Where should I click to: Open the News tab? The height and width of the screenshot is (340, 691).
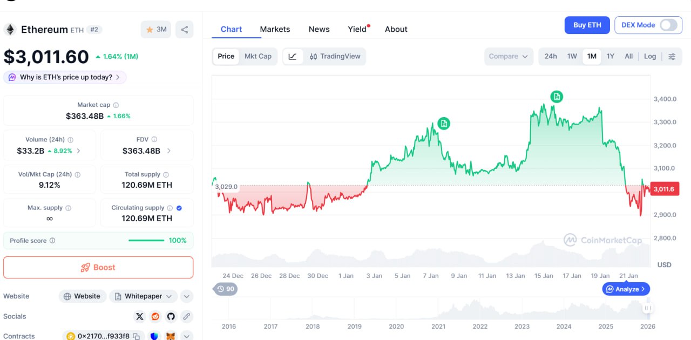click(x=319, y=29)
